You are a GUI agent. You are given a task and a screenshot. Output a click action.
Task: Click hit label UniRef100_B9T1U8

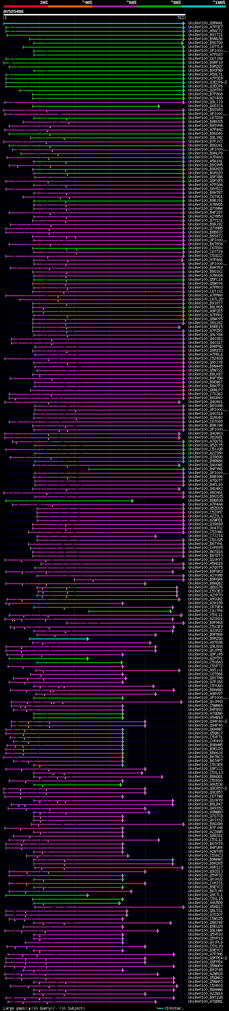(205, 997)
